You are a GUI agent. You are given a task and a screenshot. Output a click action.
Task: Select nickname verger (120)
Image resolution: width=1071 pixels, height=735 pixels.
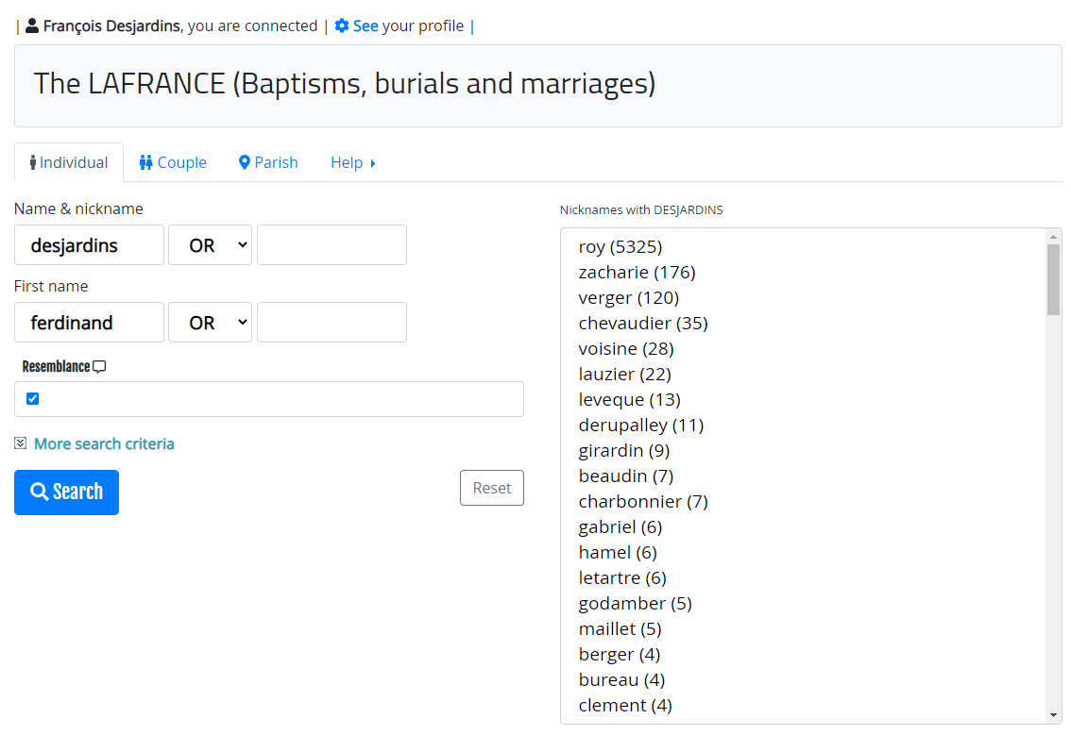pos(629,297)
